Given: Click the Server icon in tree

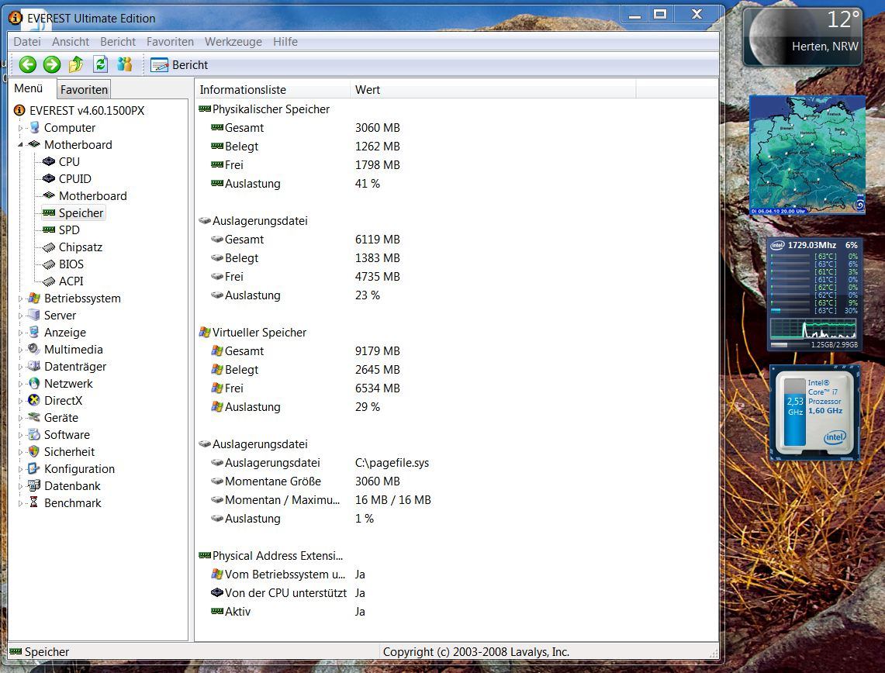Looking at the screenshot, I should click(34, 315).
